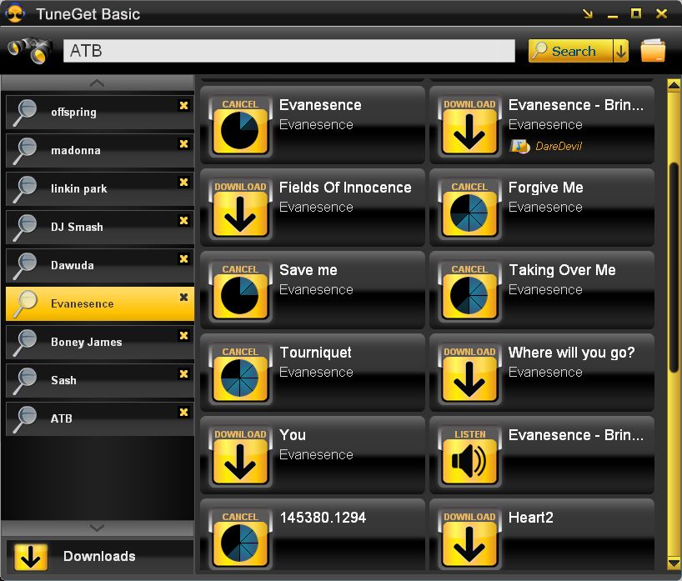
Task: Focus the search query field containing ATB
Action: point(288,51)
